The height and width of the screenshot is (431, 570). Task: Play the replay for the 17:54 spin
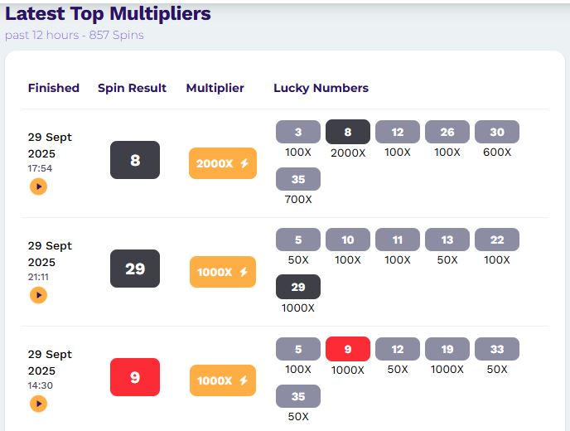tap(38, 186)
